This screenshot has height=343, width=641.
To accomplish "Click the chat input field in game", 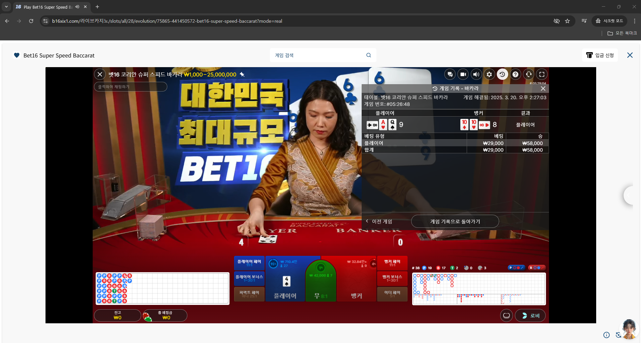I will [x=130, y=87].
